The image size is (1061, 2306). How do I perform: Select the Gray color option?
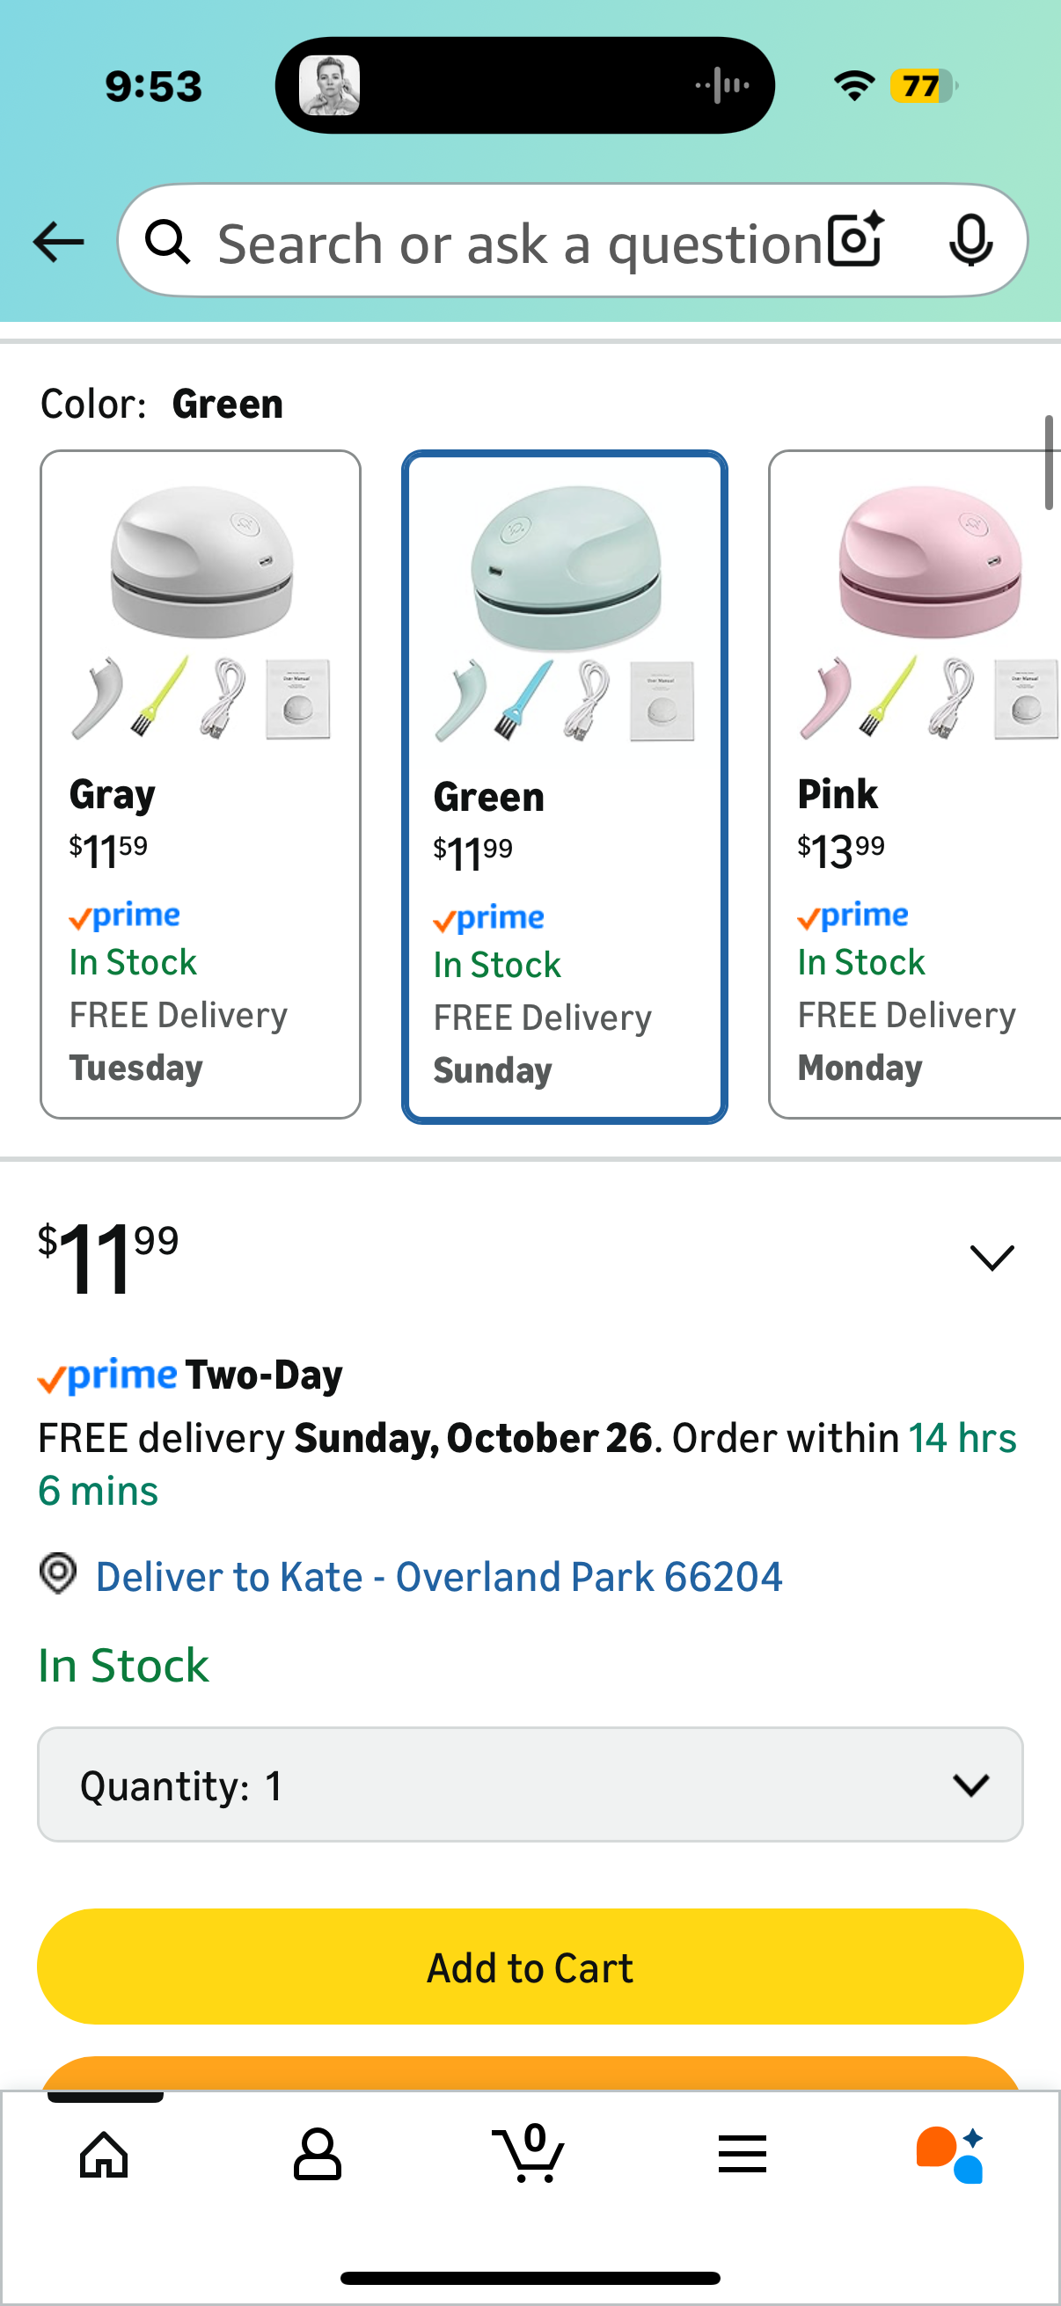(x=201, y=784)
